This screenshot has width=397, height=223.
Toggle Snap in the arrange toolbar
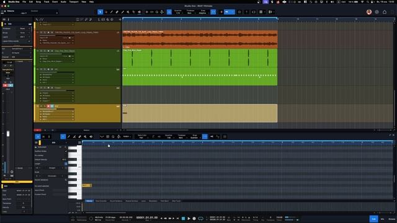point(213,12)
